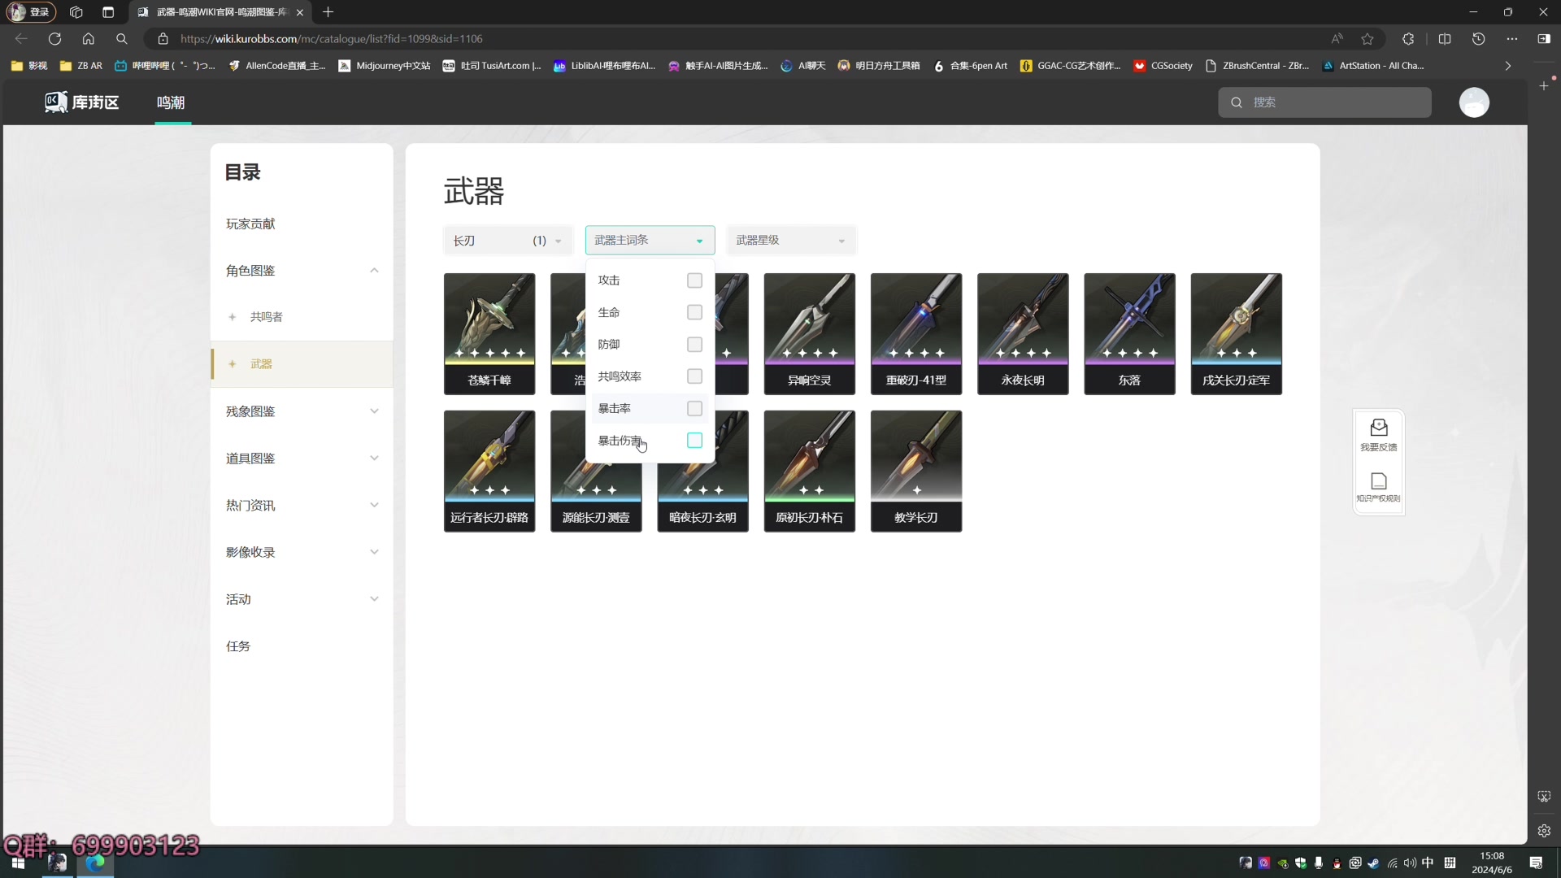Open new browser tab plus icon
The height and width of the screenshot is (878, 1561).
tap(328, 12)
